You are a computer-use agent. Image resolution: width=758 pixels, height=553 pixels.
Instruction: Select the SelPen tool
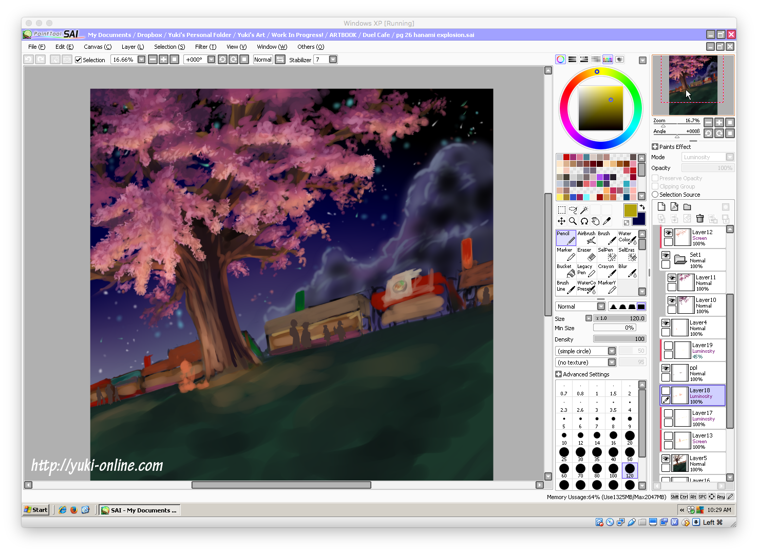coord(607,254)
